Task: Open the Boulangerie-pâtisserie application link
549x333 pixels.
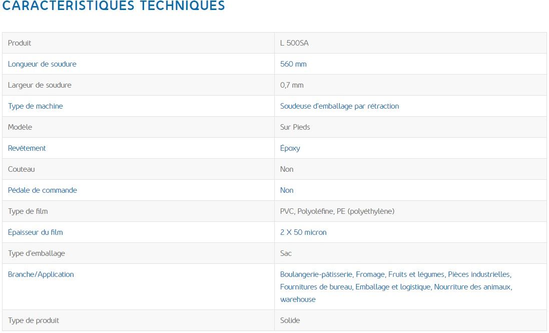Action: click(x=316, y=274)
